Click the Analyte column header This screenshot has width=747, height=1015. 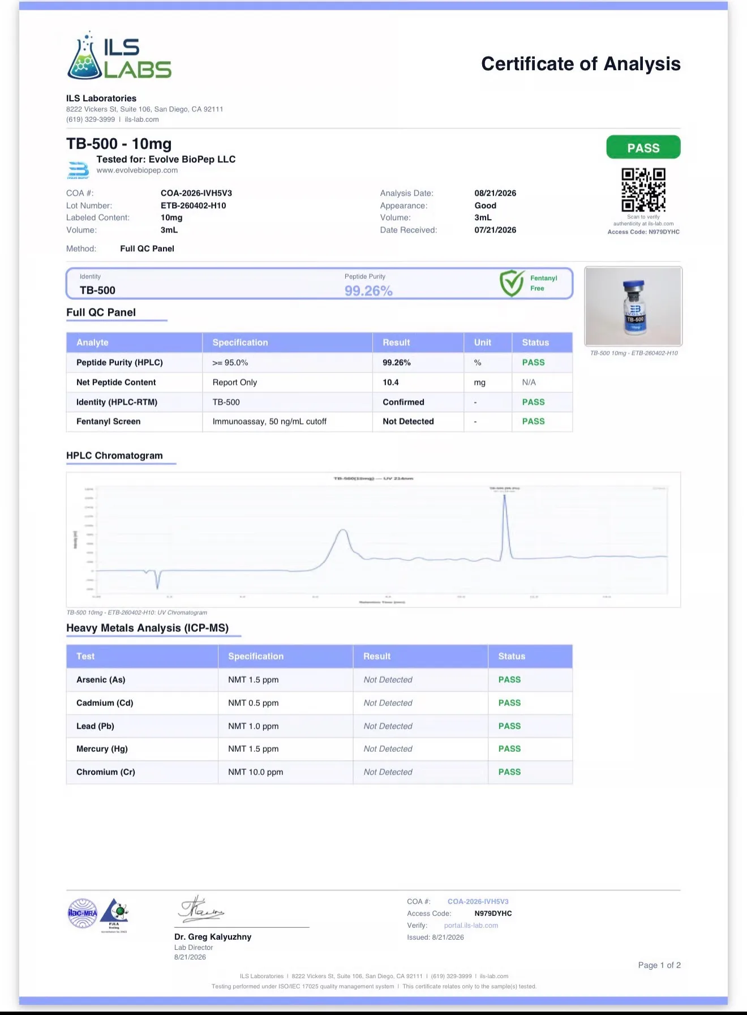tap(92, 342)
